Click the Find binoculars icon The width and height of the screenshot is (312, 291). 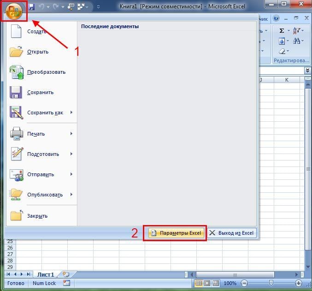point(297,41)
